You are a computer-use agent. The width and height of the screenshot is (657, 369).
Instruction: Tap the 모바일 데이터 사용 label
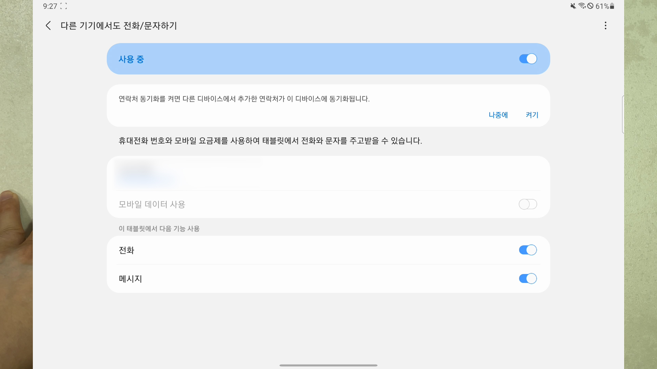(152, 204)
